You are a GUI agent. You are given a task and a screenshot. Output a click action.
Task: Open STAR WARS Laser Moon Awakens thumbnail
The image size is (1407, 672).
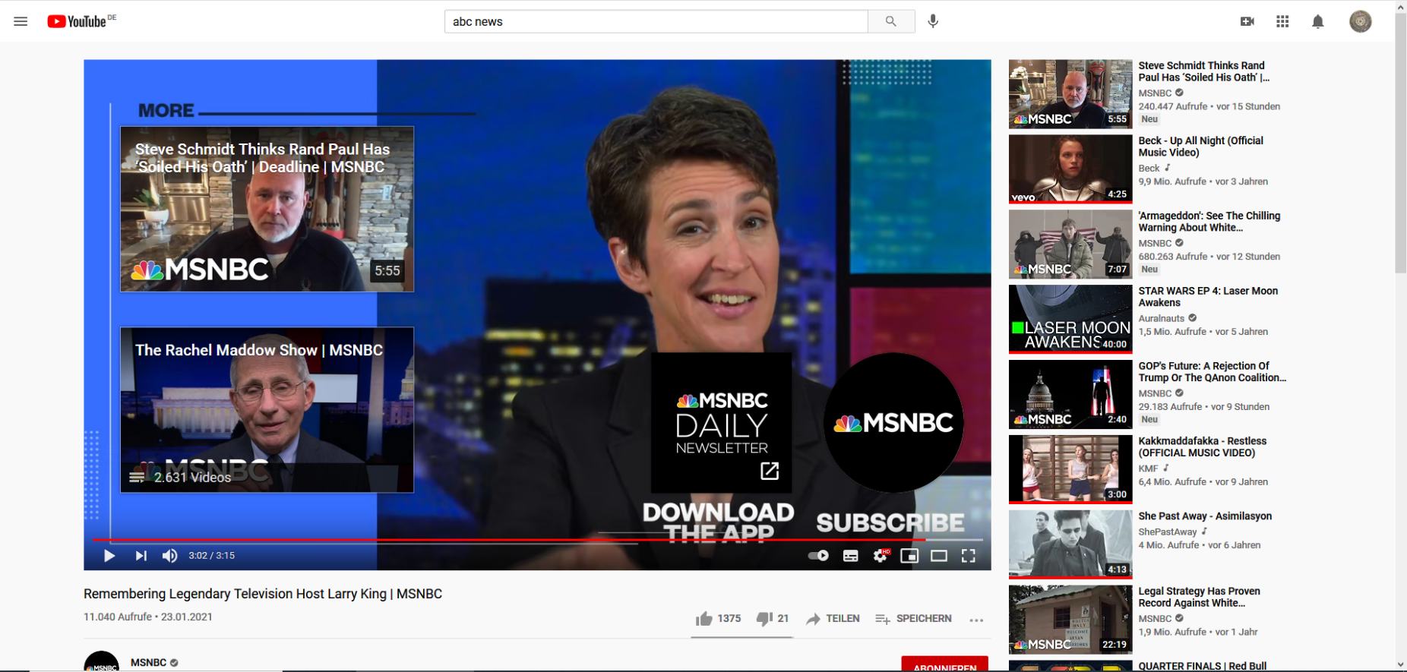pyautogui.click(x=1070, y=320)
